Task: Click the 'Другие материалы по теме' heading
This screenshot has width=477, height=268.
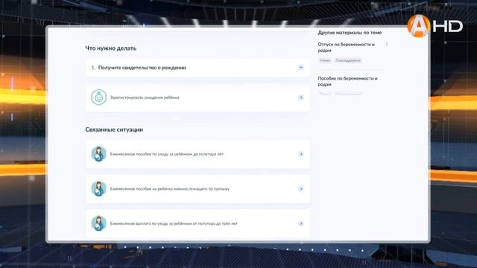Action: coord(350,33)
